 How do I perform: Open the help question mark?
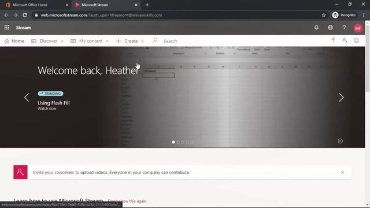click(x=344, y=28)
